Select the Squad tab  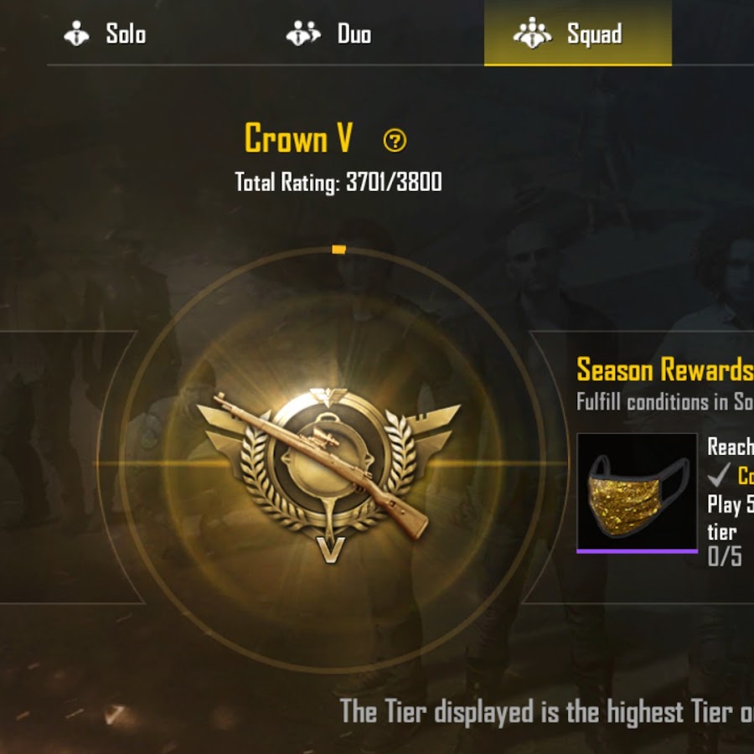(577, 33)
